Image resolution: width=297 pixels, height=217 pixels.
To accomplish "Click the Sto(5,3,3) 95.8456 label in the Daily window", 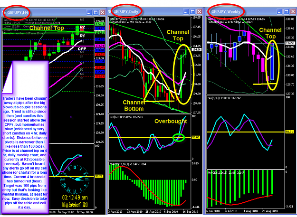I will [x=126, y=117].
